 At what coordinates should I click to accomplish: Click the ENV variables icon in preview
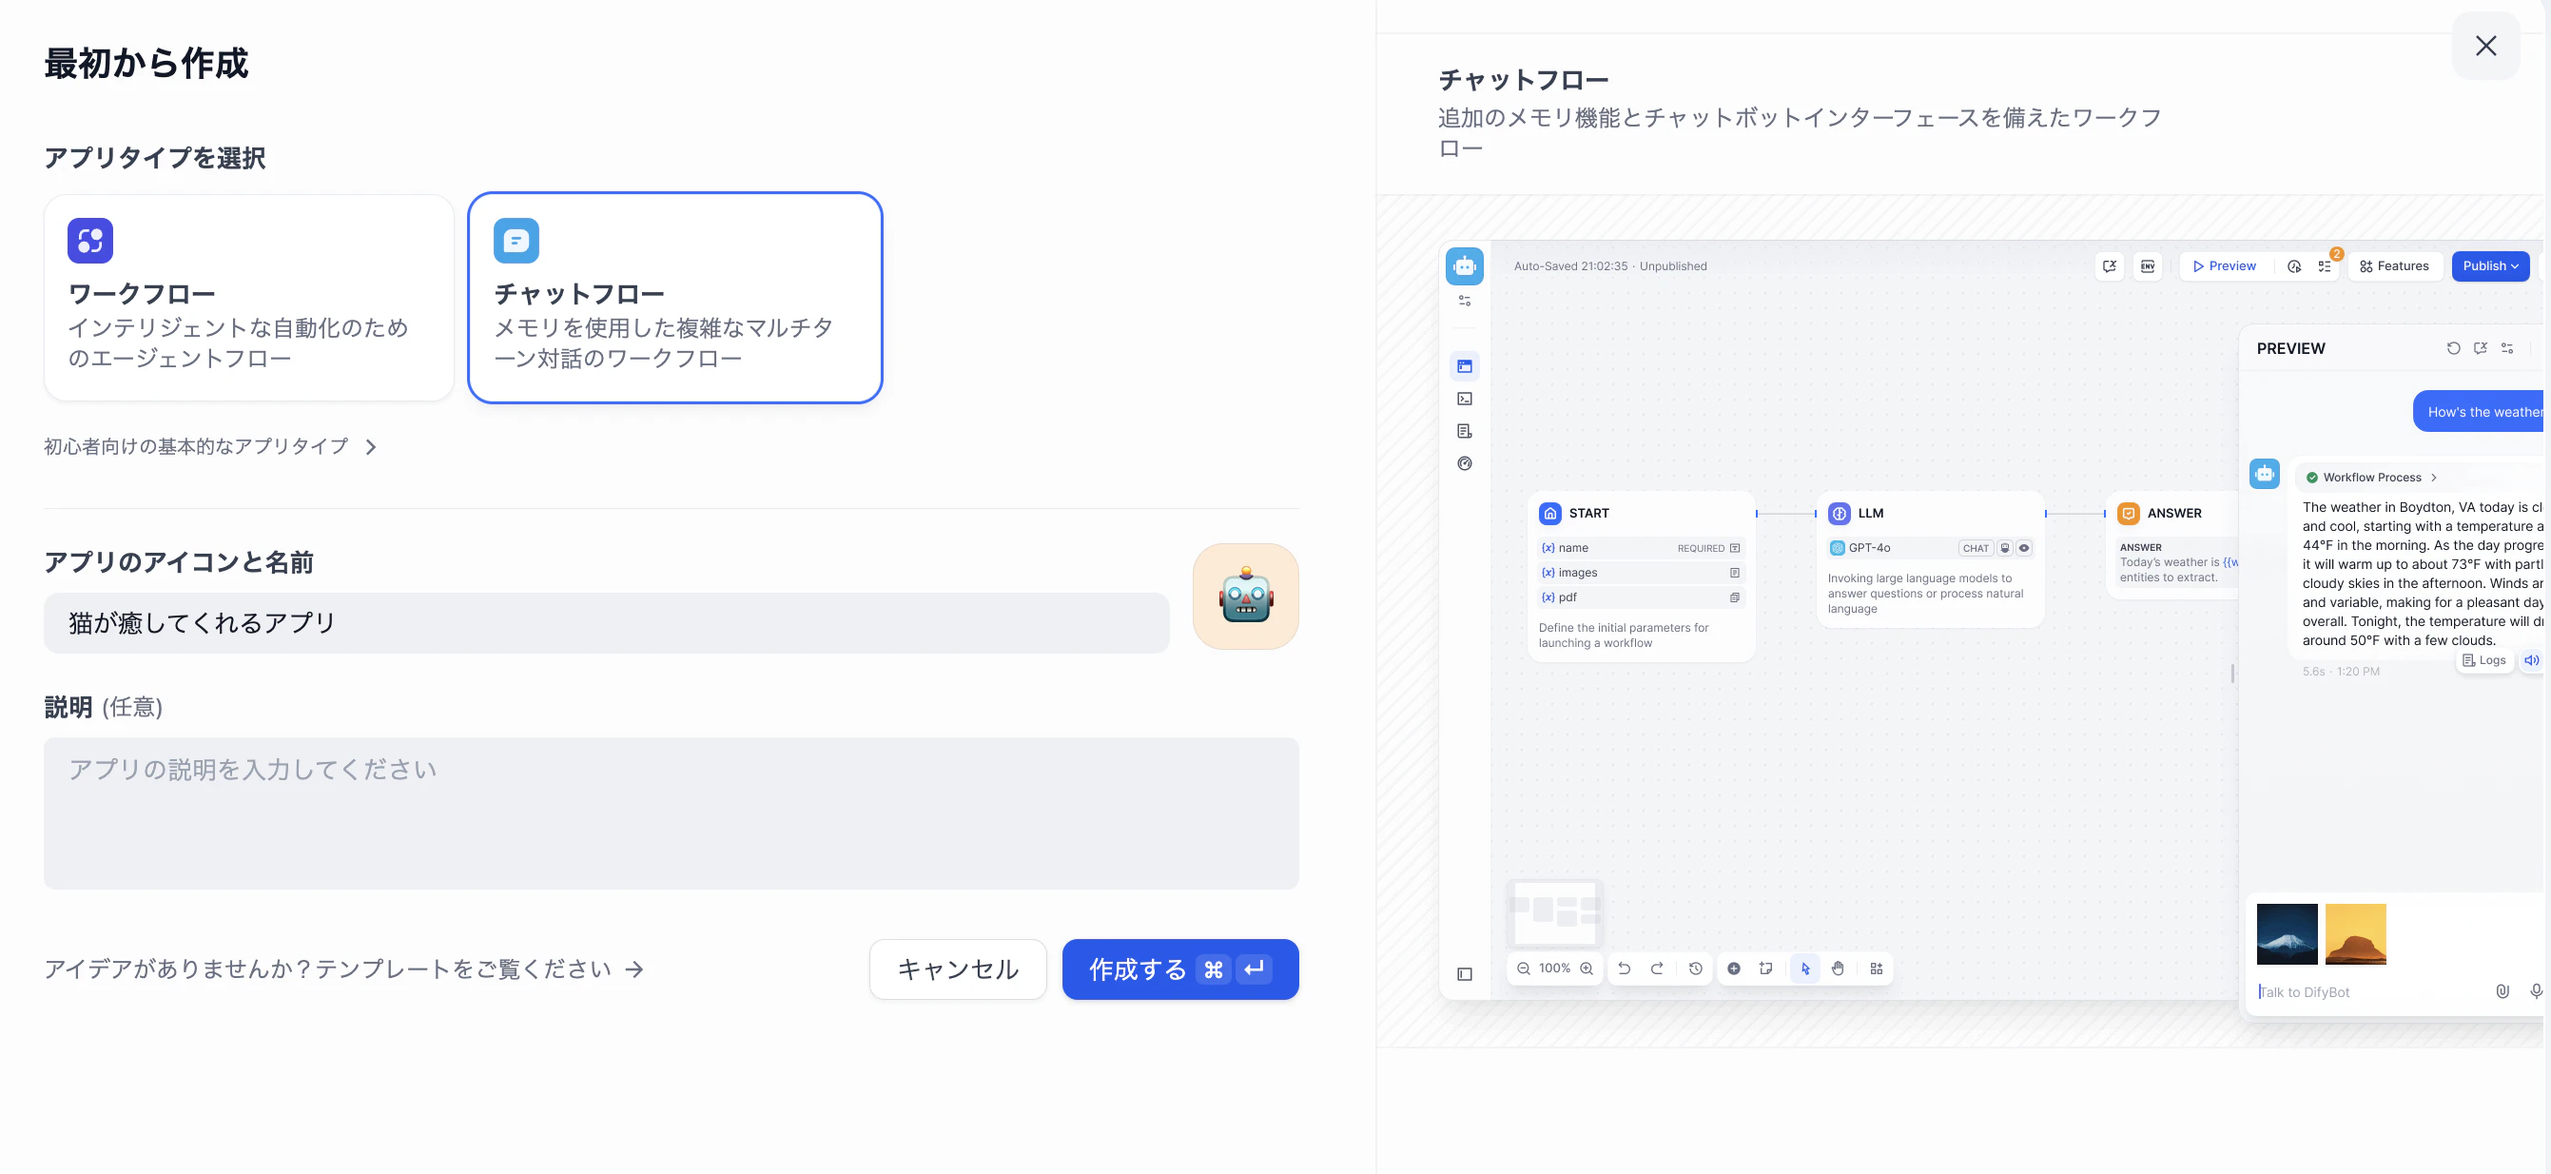2147,265
